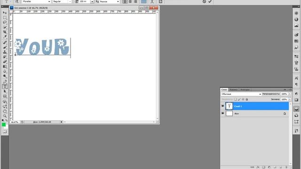Open layer opacity slider arrow

click(x=290, y=94)
